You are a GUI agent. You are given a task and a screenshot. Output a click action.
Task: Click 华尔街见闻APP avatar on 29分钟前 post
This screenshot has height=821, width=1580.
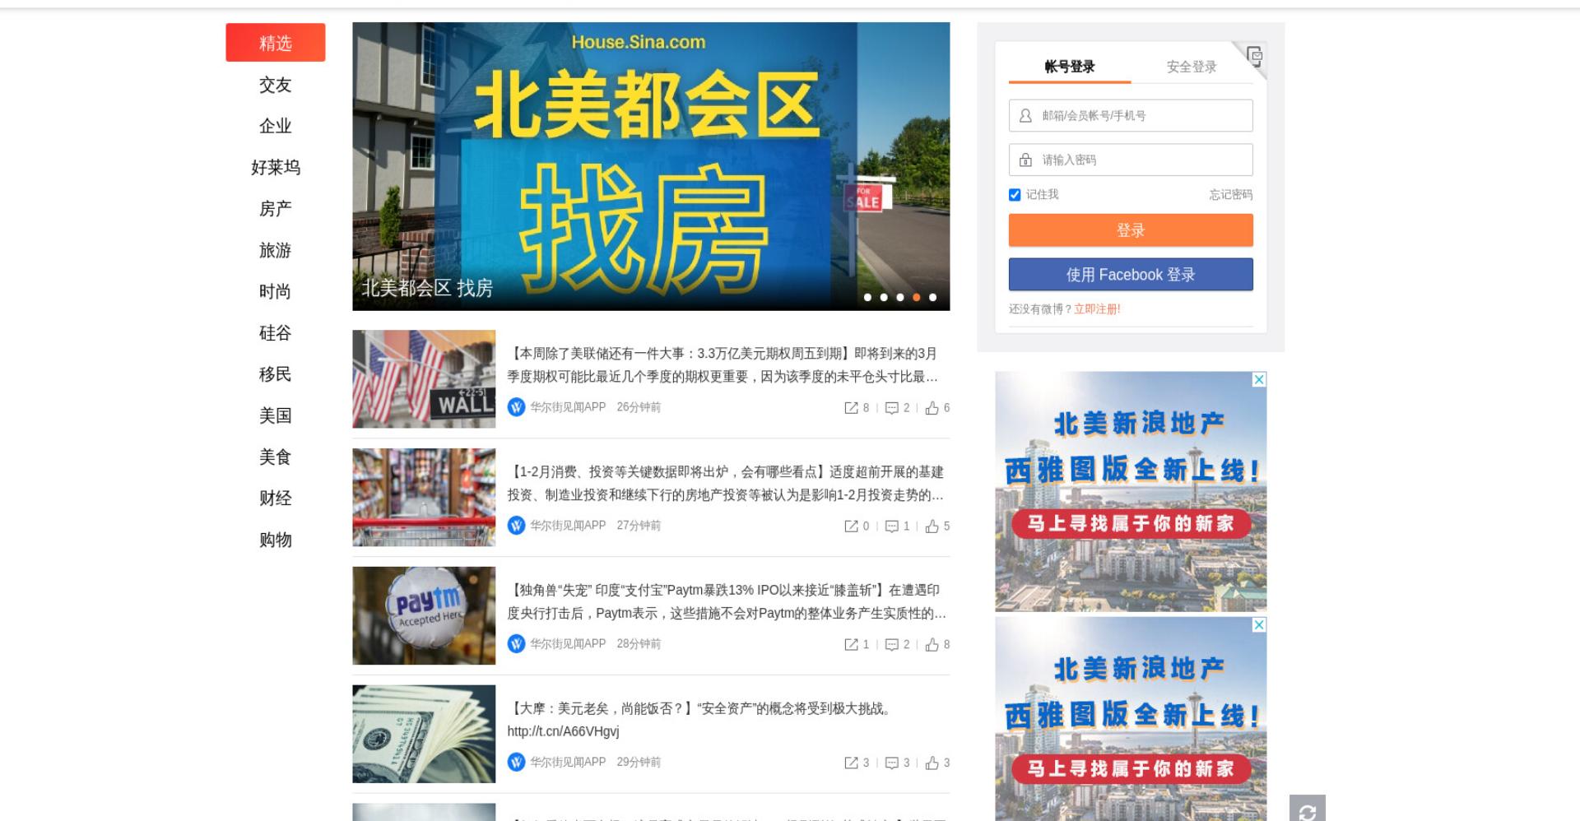pyautogui.click(x=516, y=763)
